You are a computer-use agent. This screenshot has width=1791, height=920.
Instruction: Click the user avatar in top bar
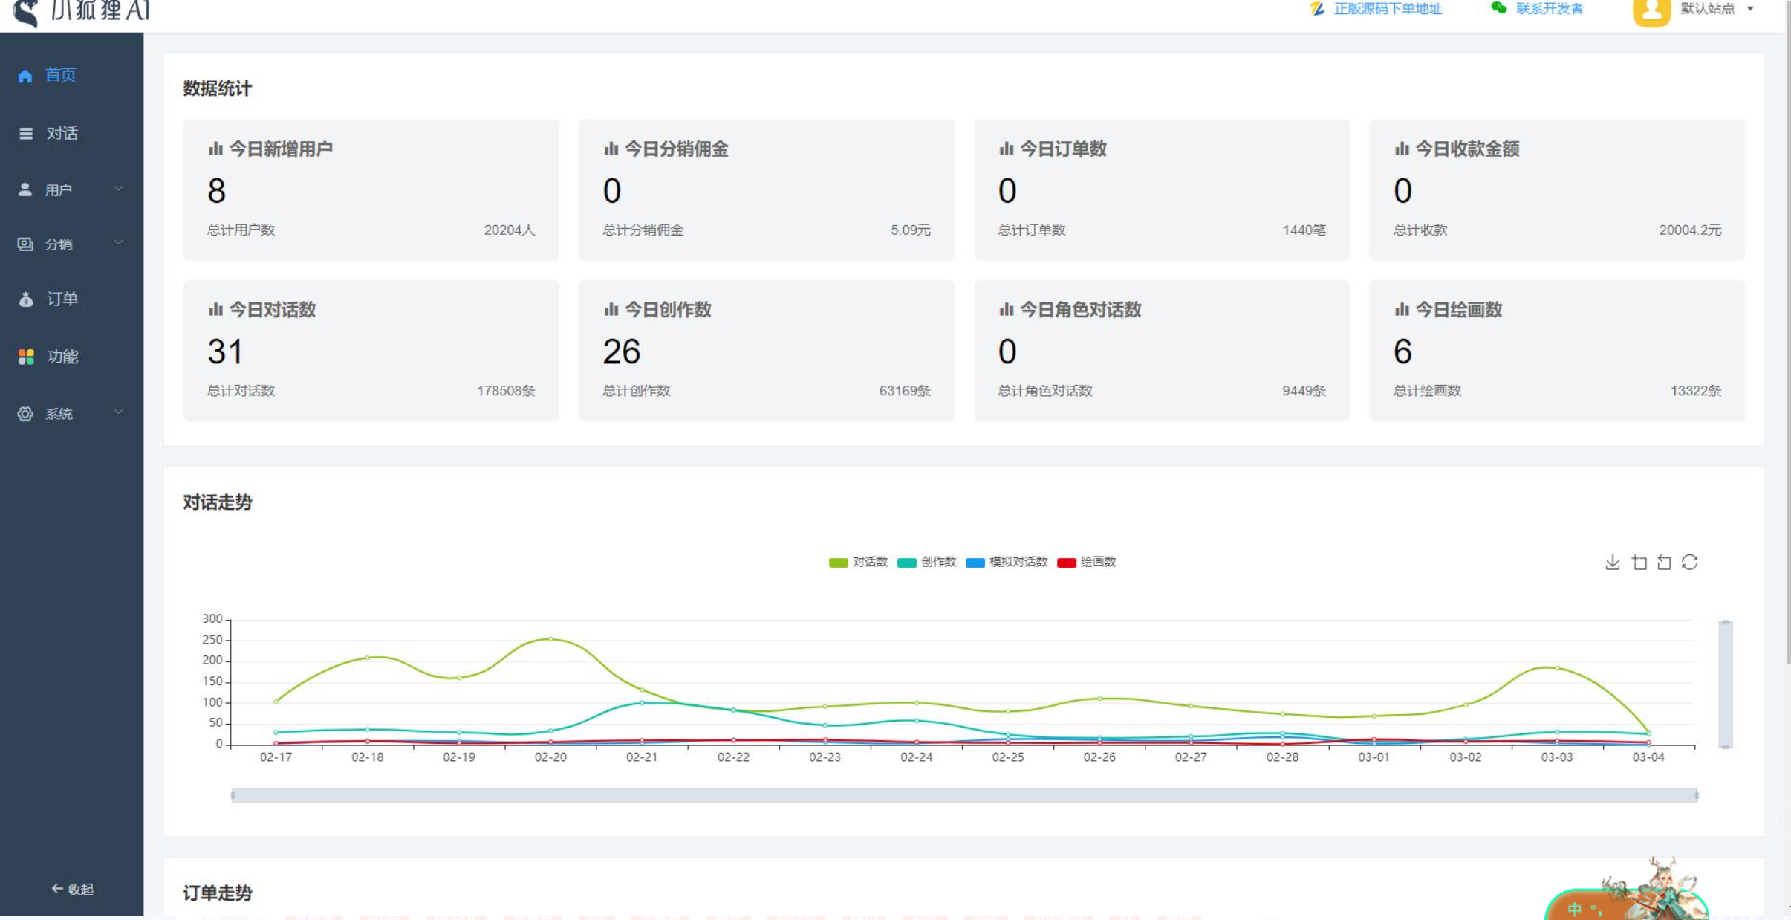coord(1651,11)
